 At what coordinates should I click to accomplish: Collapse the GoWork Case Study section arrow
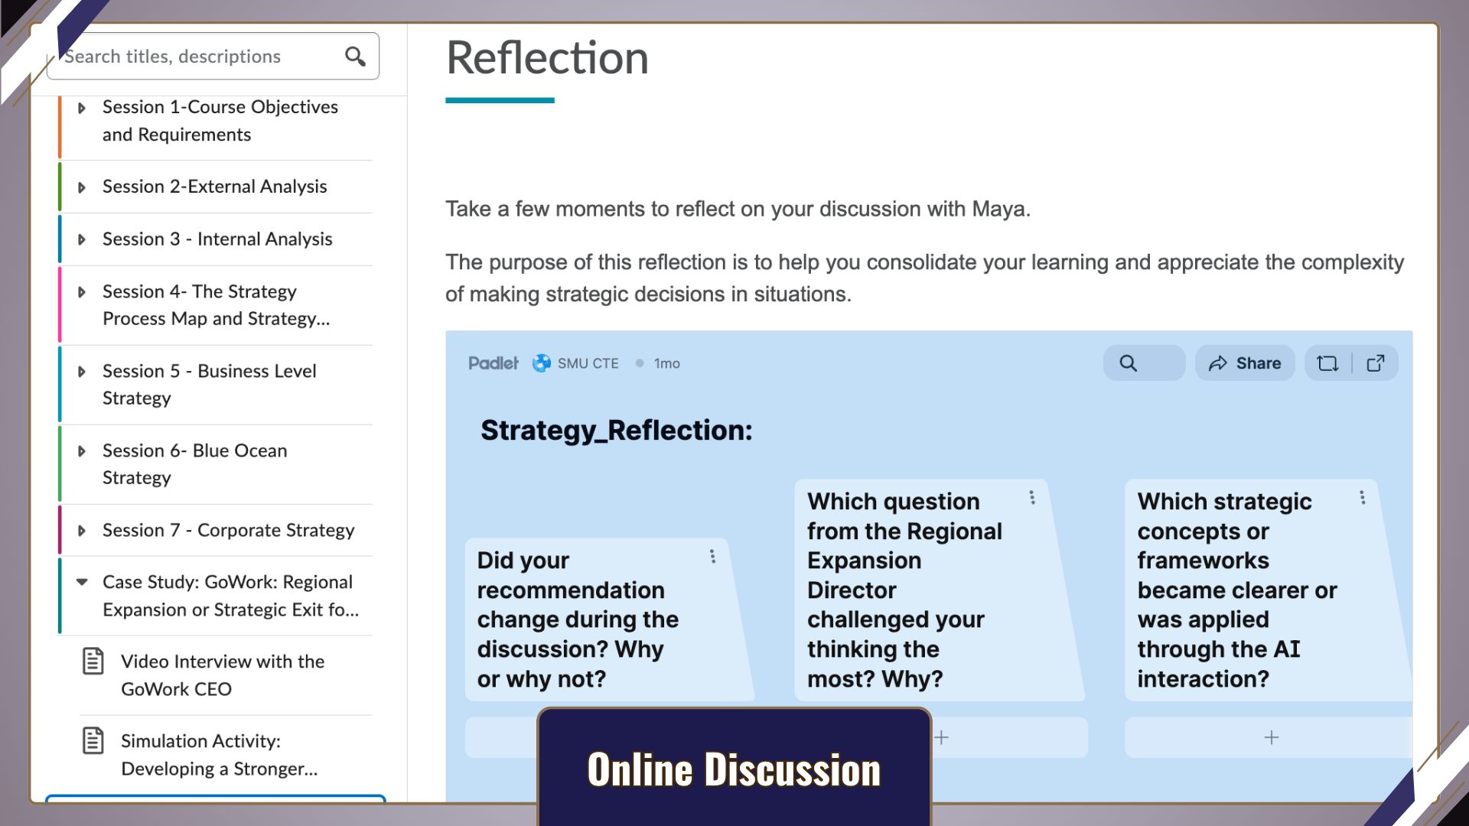[x=82, y=582]
